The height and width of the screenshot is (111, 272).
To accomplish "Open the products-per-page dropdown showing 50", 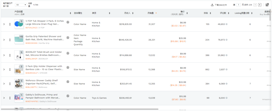I will click(21, 5).
